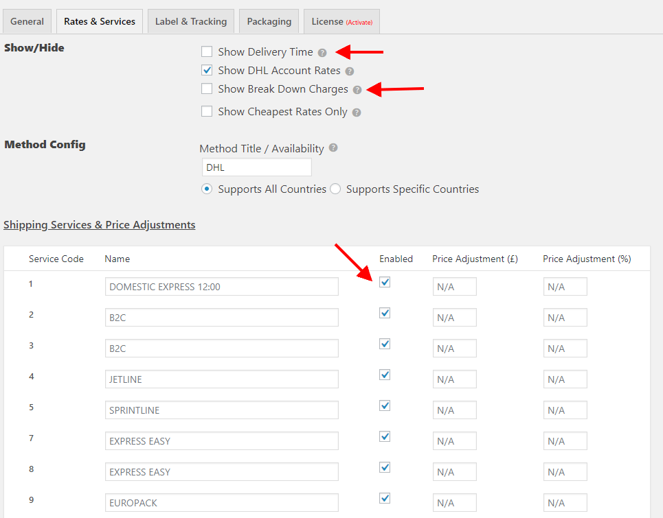Click the SPRINTLINE service name field

click(x=221, y=410)
